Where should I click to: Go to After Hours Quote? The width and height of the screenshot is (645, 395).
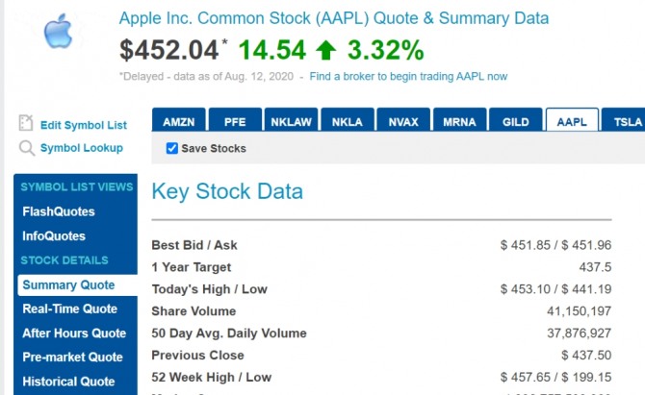pos(74,333)
